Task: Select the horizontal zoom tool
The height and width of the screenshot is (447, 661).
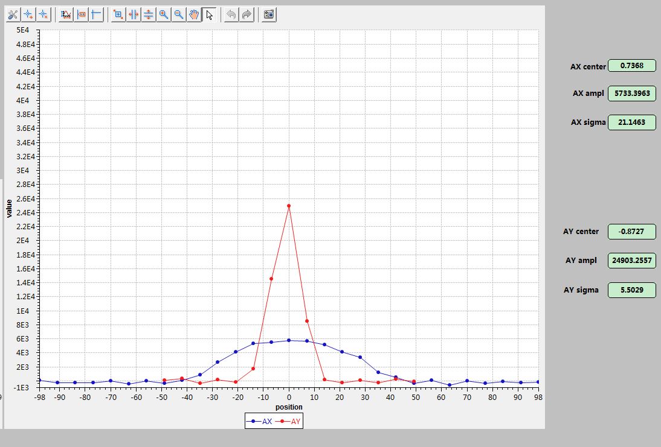Action: pos(134,14)
